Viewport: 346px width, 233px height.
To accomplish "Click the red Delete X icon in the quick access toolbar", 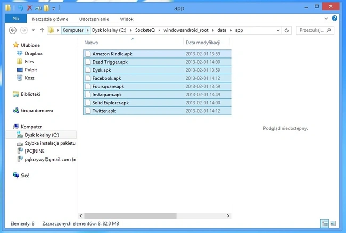I will pyautogui.click(x=29, y=8).
